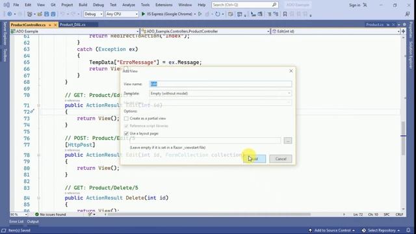
Task: Open the Output tab
Action: [x=32, y=222]
